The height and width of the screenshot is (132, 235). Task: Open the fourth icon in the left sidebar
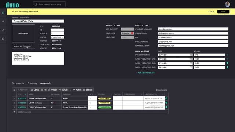coord(3,39)
